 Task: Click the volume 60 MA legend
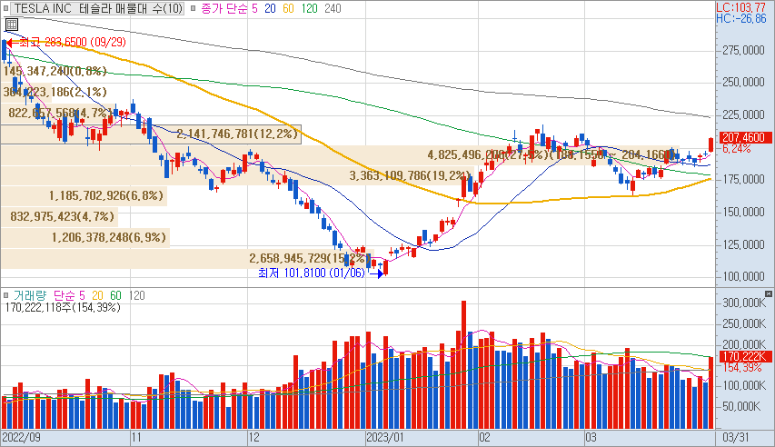tap(115, 295)
